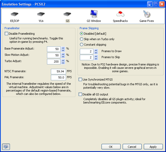The image size is (166, 152).
Task: Click NTSC Framerate field 59.94
Action: tap(58, 71)
